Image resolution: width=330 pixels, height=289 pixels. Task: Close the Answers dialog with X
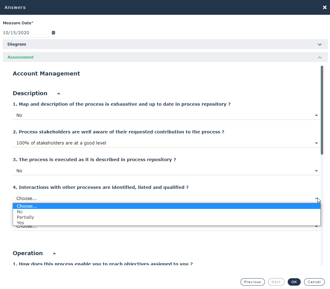coord(324,7)
